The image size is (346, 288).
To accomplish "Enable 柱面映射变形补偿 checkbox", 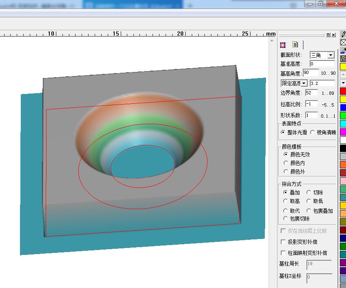I will (283, 252).
